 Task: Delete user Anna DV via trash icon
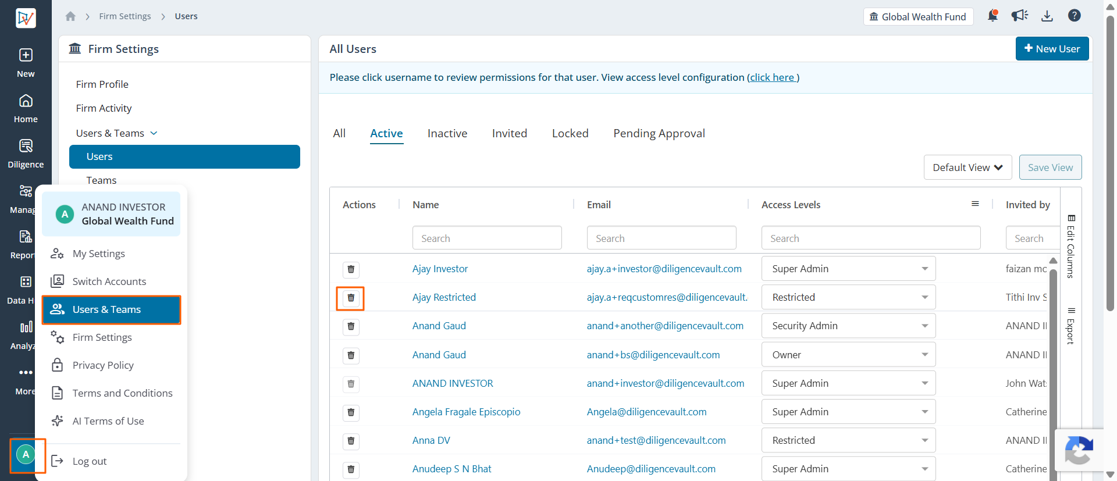pos(351,441)
